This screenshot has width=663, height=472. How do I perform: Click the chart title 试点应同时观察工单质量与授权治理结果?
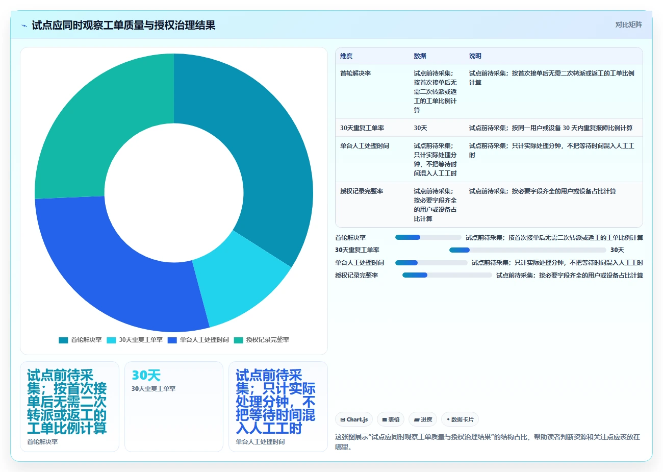click(123, 25)
